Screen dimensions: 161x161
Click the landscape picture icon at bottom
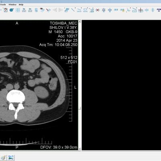click(11, 157)
